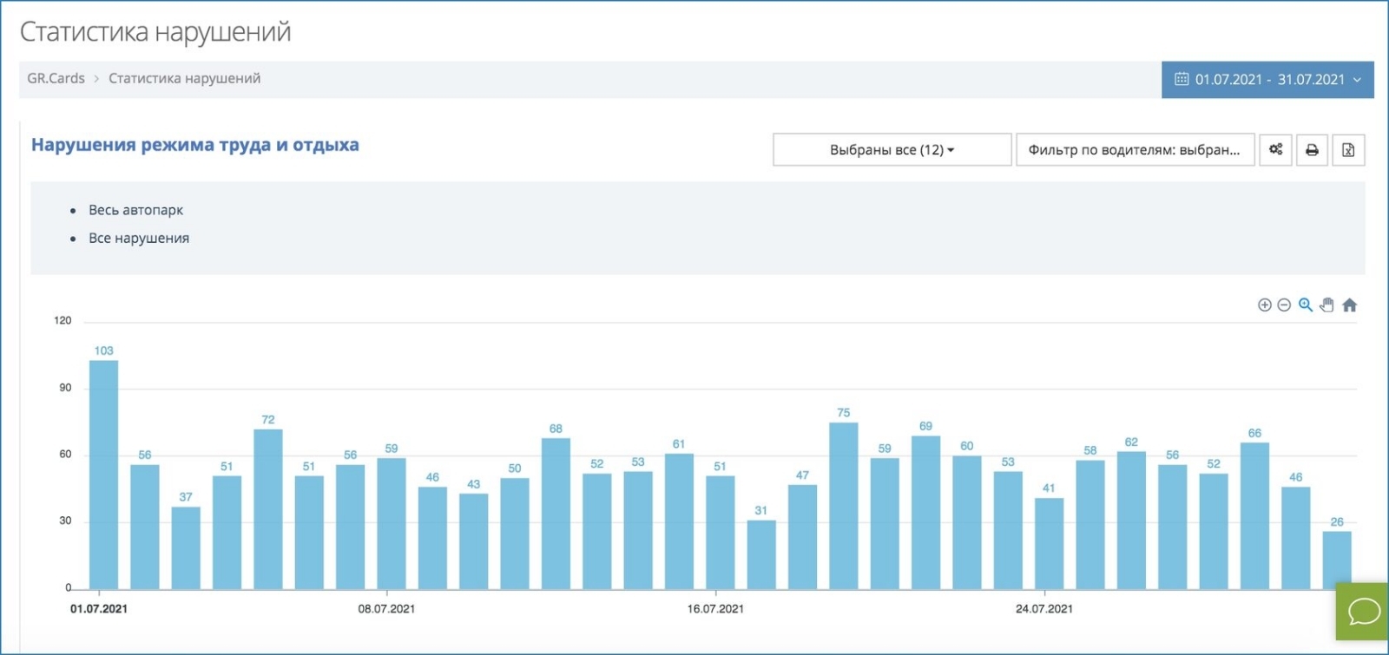Open the chart settings gears icon

point(1276,150)
